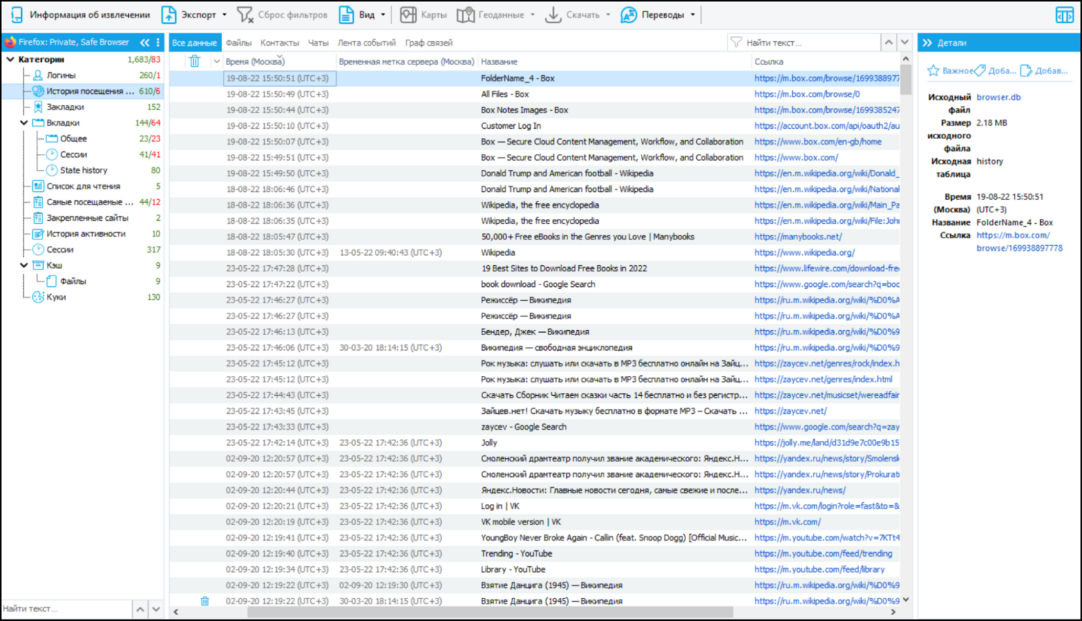Click the Геоданные geodata icon
The width and height of the screenshot is (1082, 621).
466,15
